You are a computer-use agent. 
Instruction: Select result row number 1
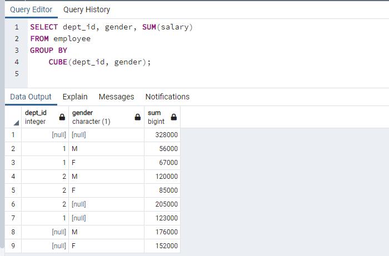pos(13,135)
